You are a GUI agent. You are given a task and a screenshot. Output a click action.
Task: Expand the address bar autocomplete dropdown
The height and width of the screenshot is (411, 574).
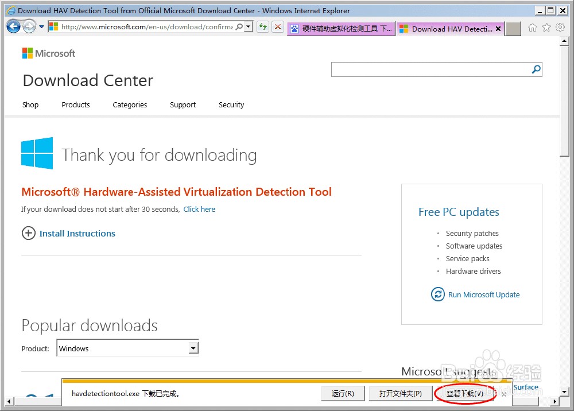(x=249, y=27)
